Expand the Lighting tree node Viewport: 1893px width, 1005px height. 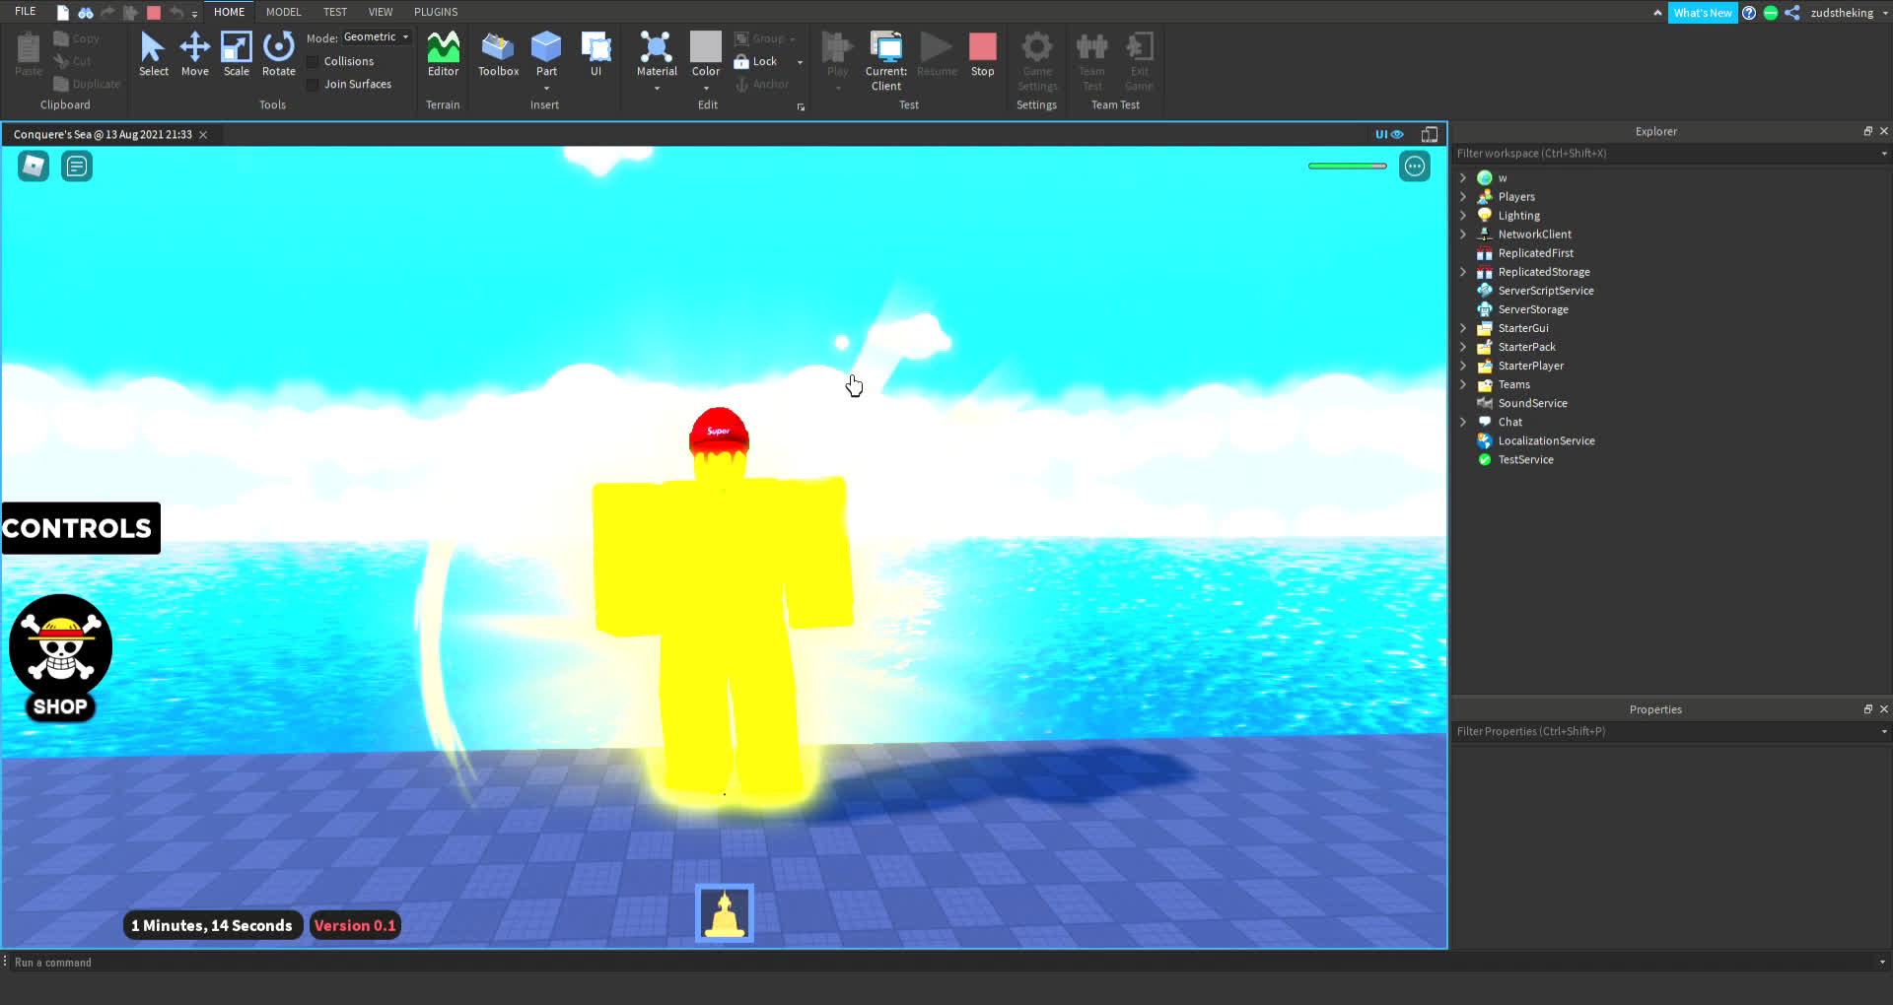point(1463,216)
